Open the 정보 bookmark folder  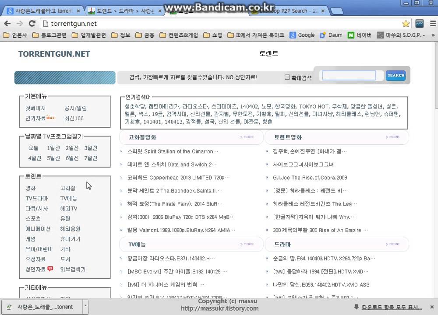121,35
